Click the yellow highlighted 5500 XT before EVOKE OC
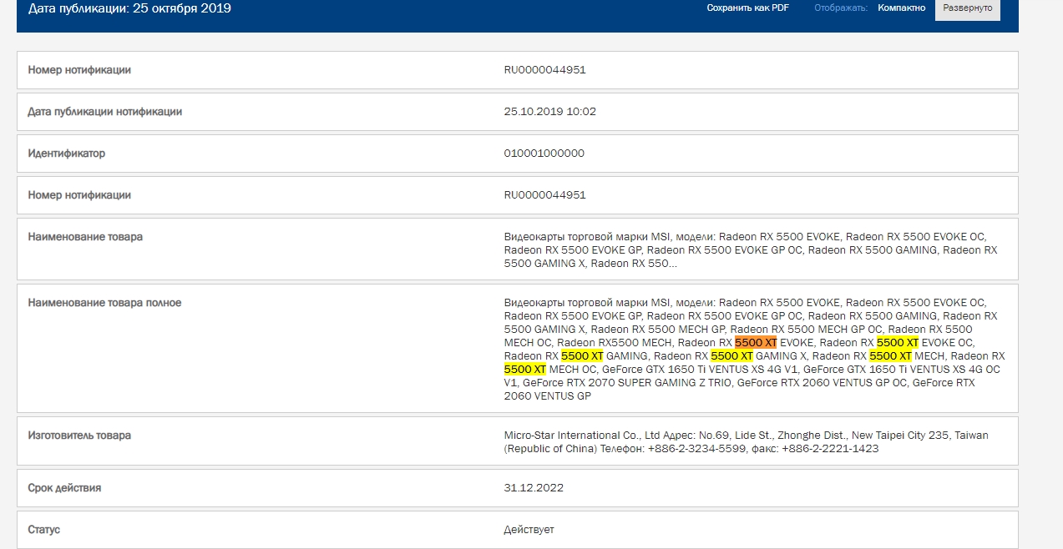The height and width of the screenshot is (549, 1063). [898, 343]
